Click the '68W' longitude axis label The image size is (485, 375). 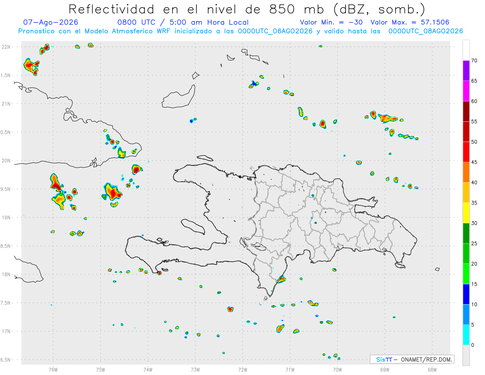click(x=432, y=370)
